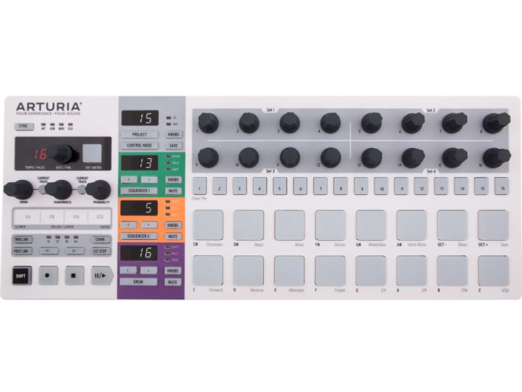522x392 pixels.
Task: Mute Sequencer 1
Action: 173,191
